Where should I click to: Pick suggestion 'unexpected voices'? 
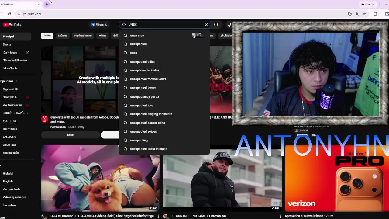click(164, 131)
